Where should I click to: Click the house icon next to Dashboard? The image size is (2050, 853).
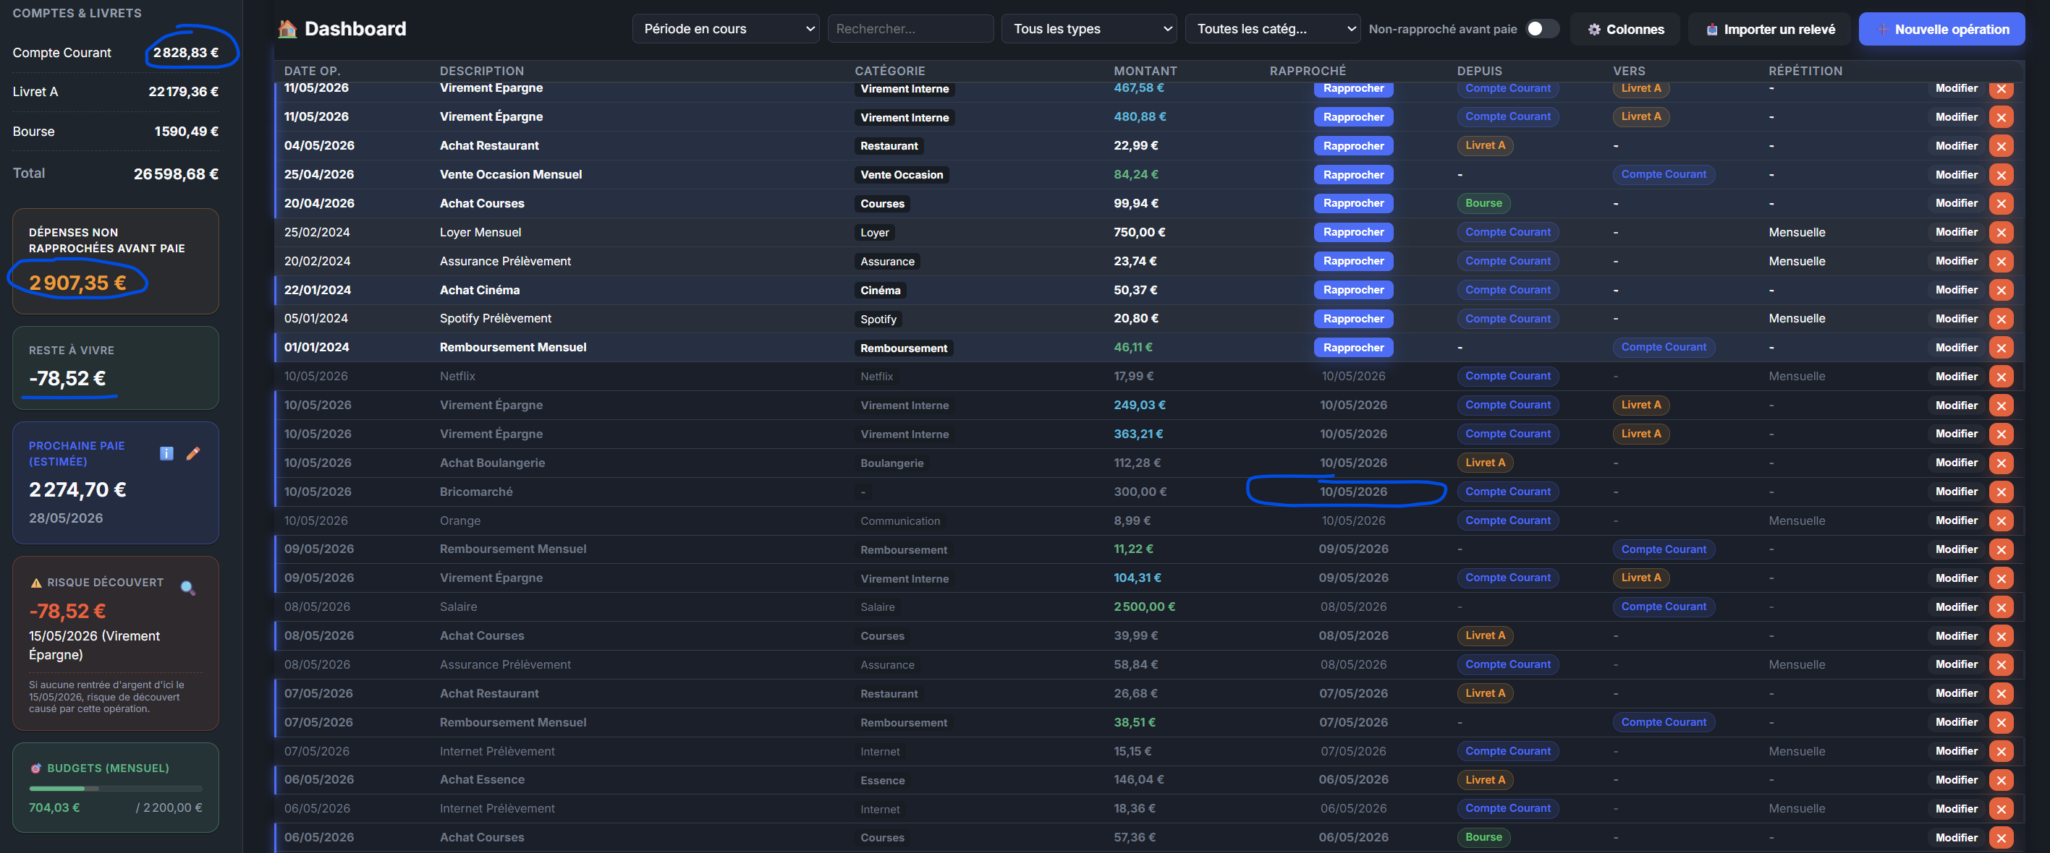pyautogui.click(x=287, y=29)
